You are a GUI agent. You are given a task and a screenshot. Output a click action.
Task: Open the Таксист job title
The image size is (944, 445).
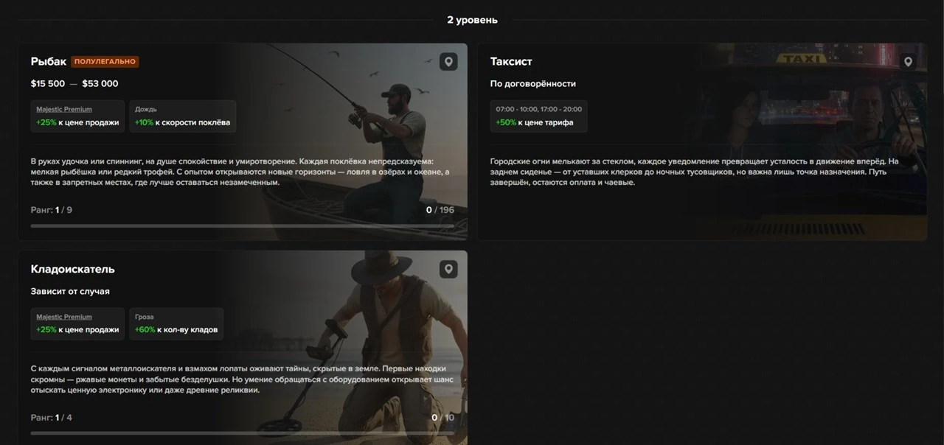point(511,62)
